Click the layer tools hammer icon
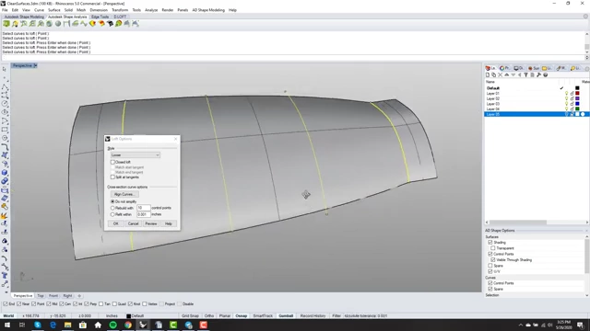The image size is (590, 331). point(538,75)
